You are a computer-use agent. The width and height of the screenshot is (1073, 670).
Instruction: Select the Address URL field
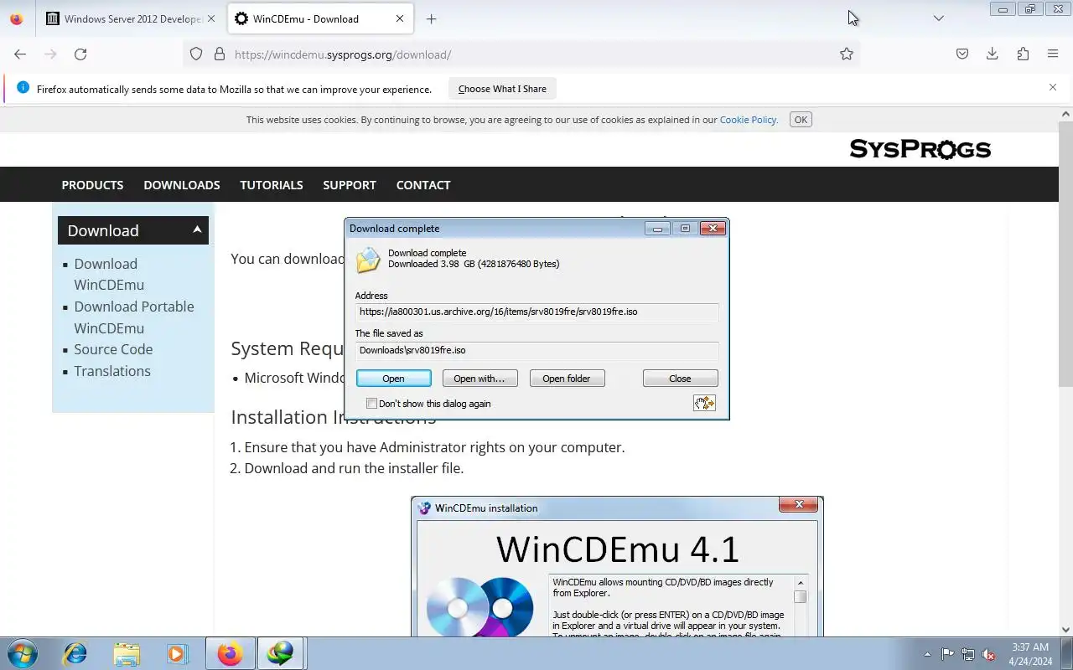coord(536,312)
